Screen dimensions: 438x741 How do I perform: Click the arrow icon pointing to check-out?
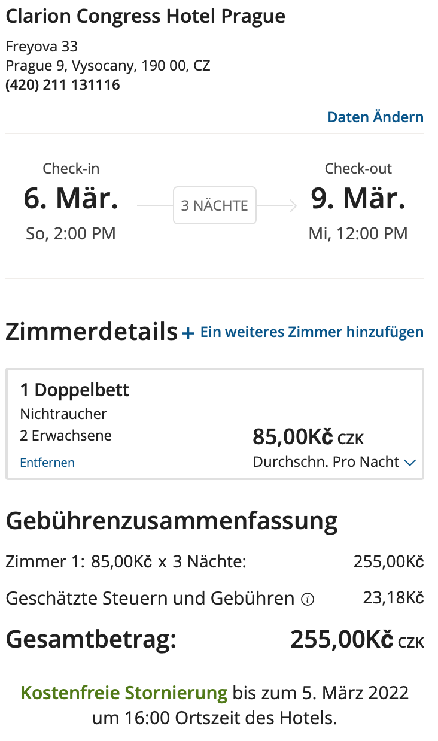coord(291,206)
